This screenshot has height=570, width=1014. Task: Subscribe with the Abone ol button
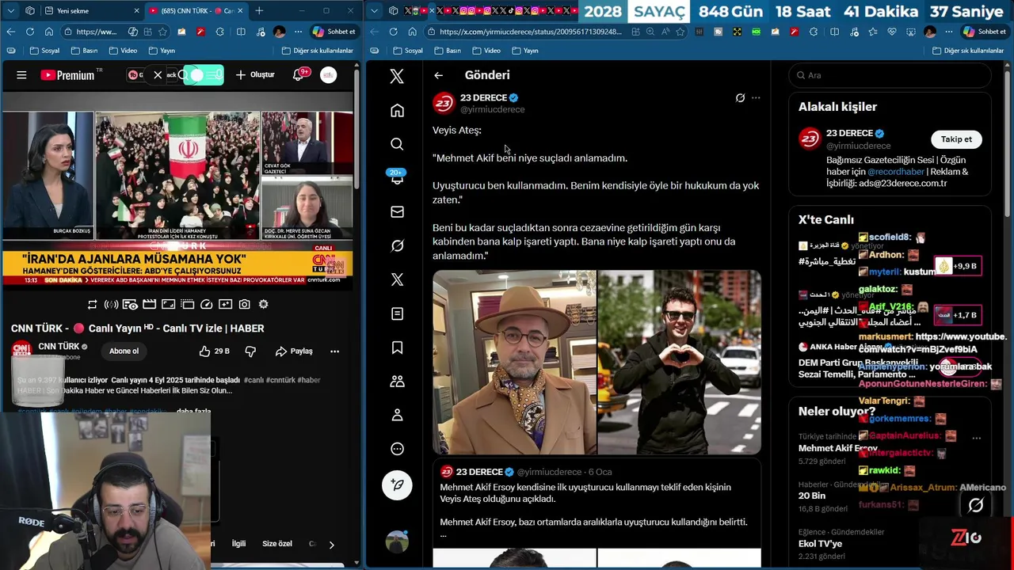pos(124,351)
